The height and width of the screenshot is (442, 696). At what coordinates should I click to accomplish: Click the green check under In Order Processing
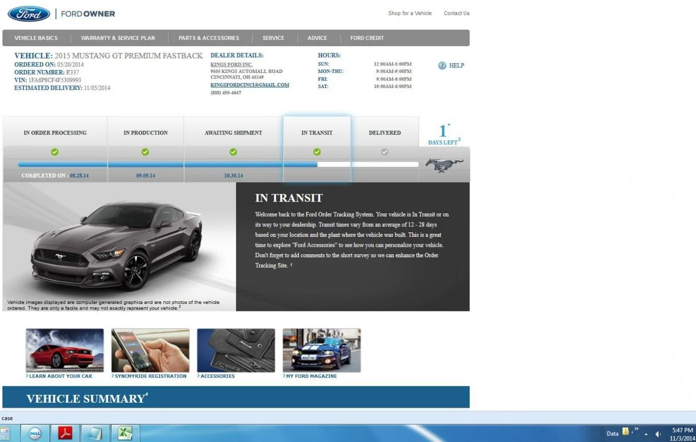[x=55, y=152]
